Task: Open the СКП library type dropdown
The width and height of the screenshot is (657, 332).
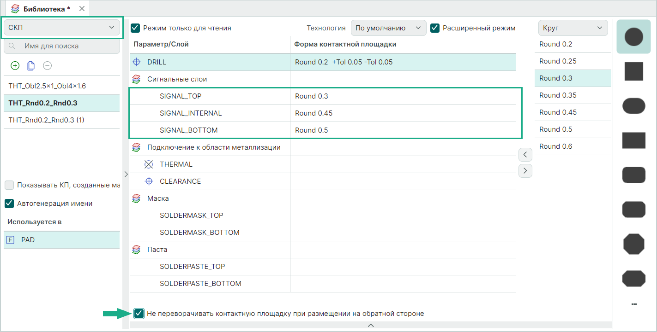Action: 61,28
